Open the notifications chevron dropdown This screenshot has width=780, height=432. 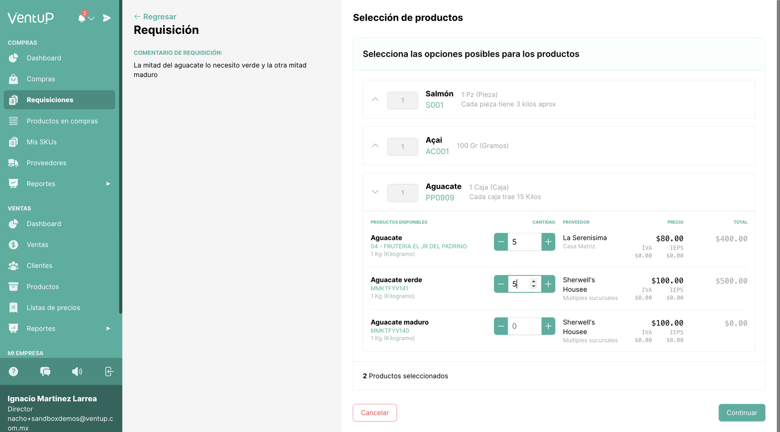(x=92, y=19)
